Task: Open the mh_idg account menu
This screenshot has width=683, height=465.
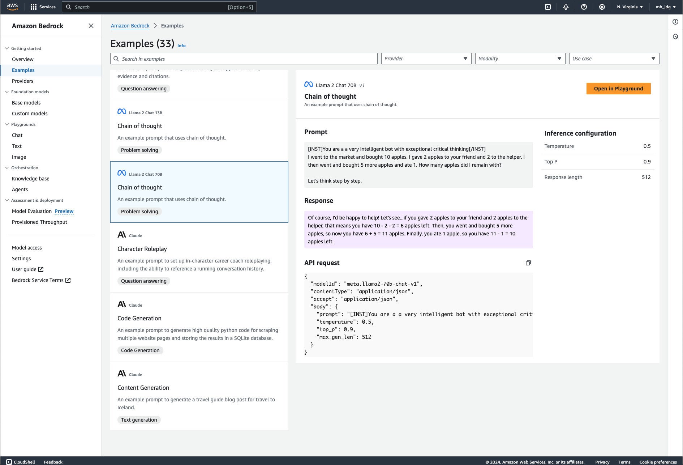Action: pos(666,7)
